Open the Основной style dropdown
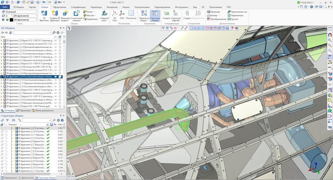This screenshot has height=180, width=333. (x=21, y=12)
